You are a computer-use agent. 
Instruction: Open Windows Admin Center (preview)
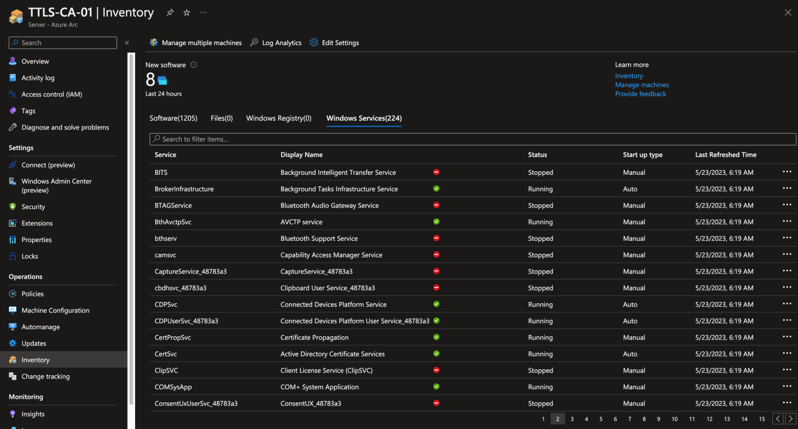(56, 186)
